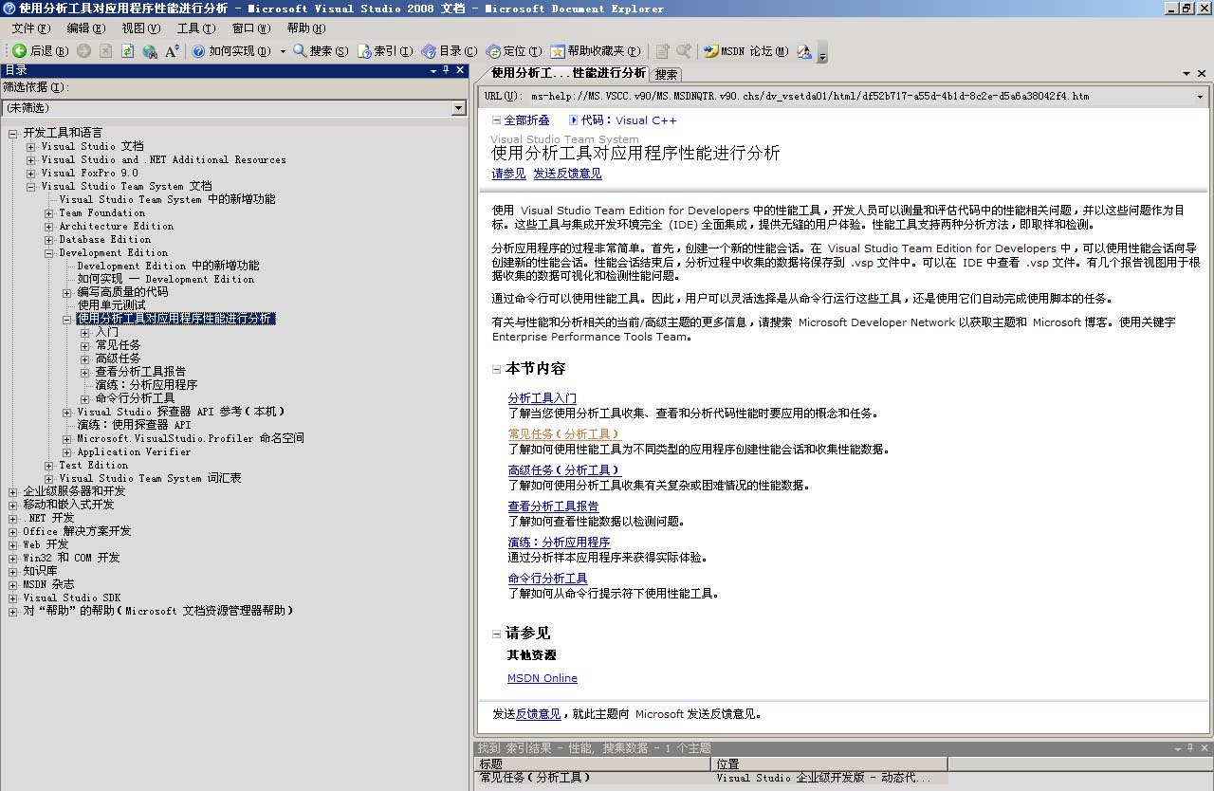This screenshot has height=791, width=1214.
Task: Open the URL address dropdown arrow
Action: [1200, 96]
